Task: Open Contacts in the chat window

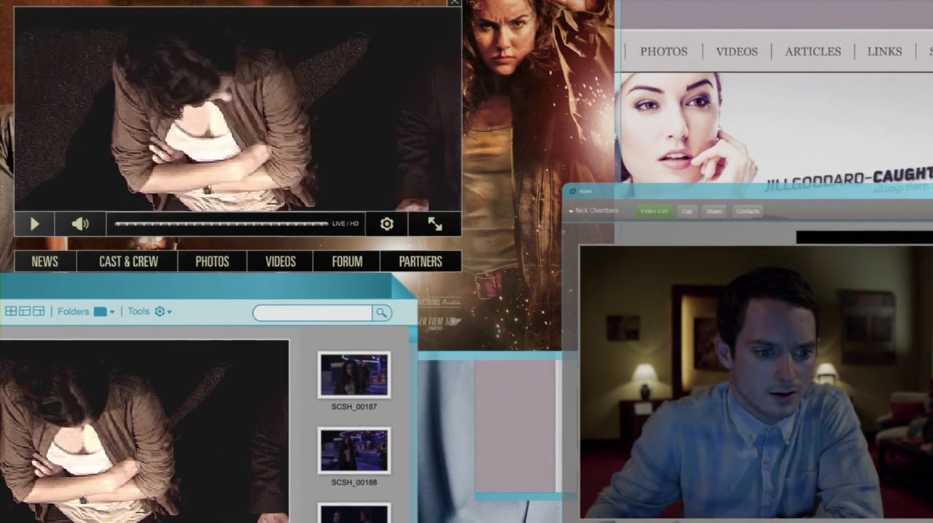Action: tap(748, 211)
